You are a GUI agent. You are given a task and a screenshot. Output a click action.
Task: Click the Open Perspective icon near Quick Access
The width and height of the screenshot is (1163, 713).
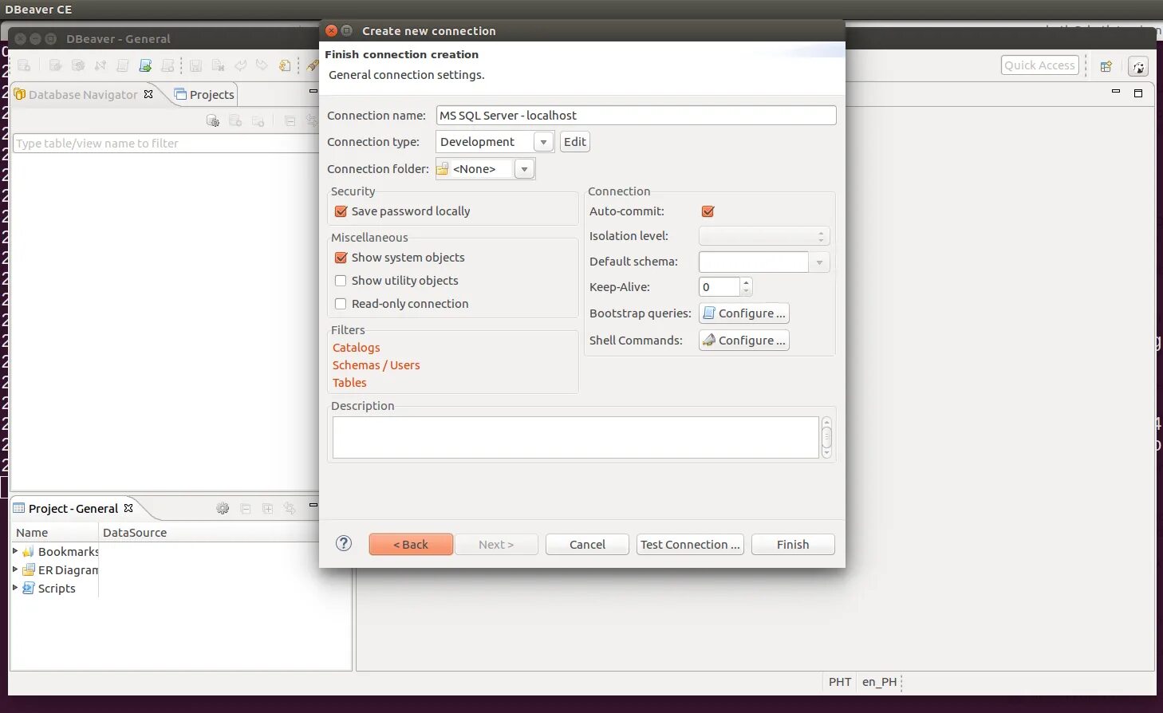[x=1106, y=66]
